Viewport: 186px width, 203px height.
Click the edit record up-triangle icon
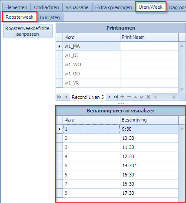(135, 97)
